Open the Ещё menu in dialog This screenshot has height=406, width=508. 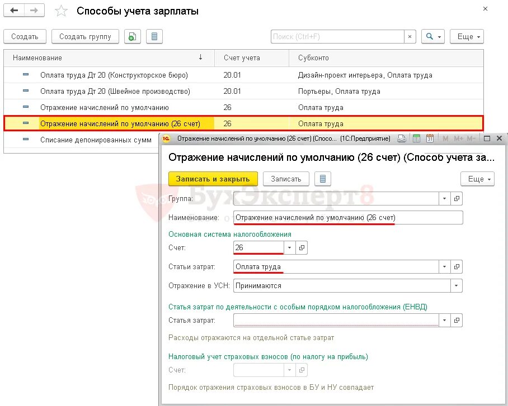(477, 179)
